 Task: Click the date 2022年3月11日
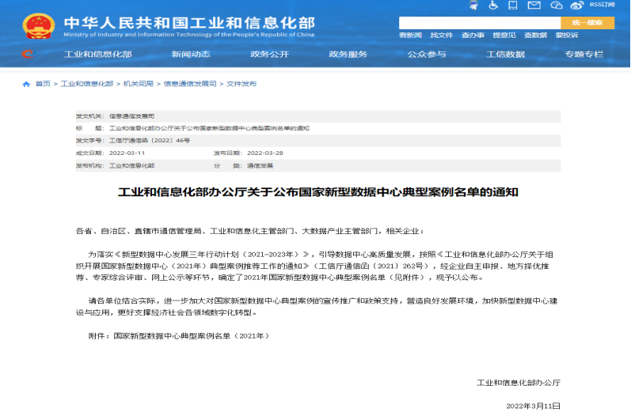coord(533,406)
